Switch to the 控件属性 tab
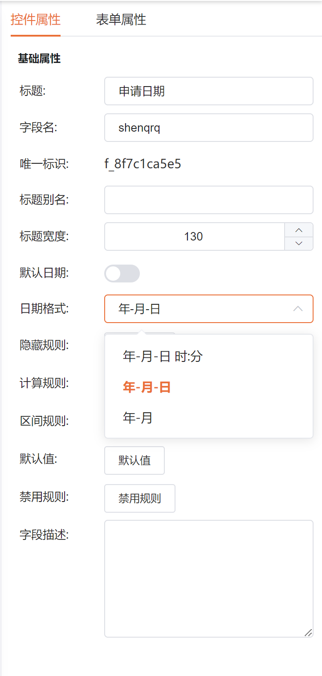Screen dimensions: 322x676 coord(36,20)
